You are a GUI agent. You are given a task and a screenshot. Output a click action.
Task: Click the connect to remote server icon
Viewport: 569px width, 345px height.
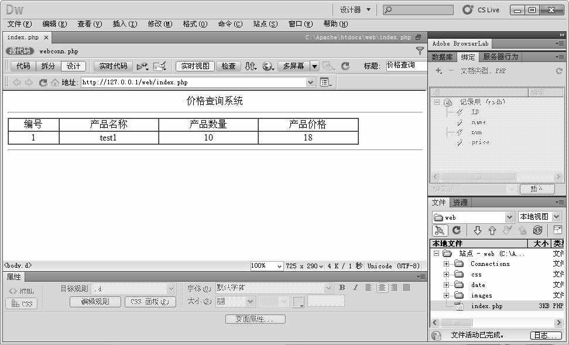[x=440, y=230]
